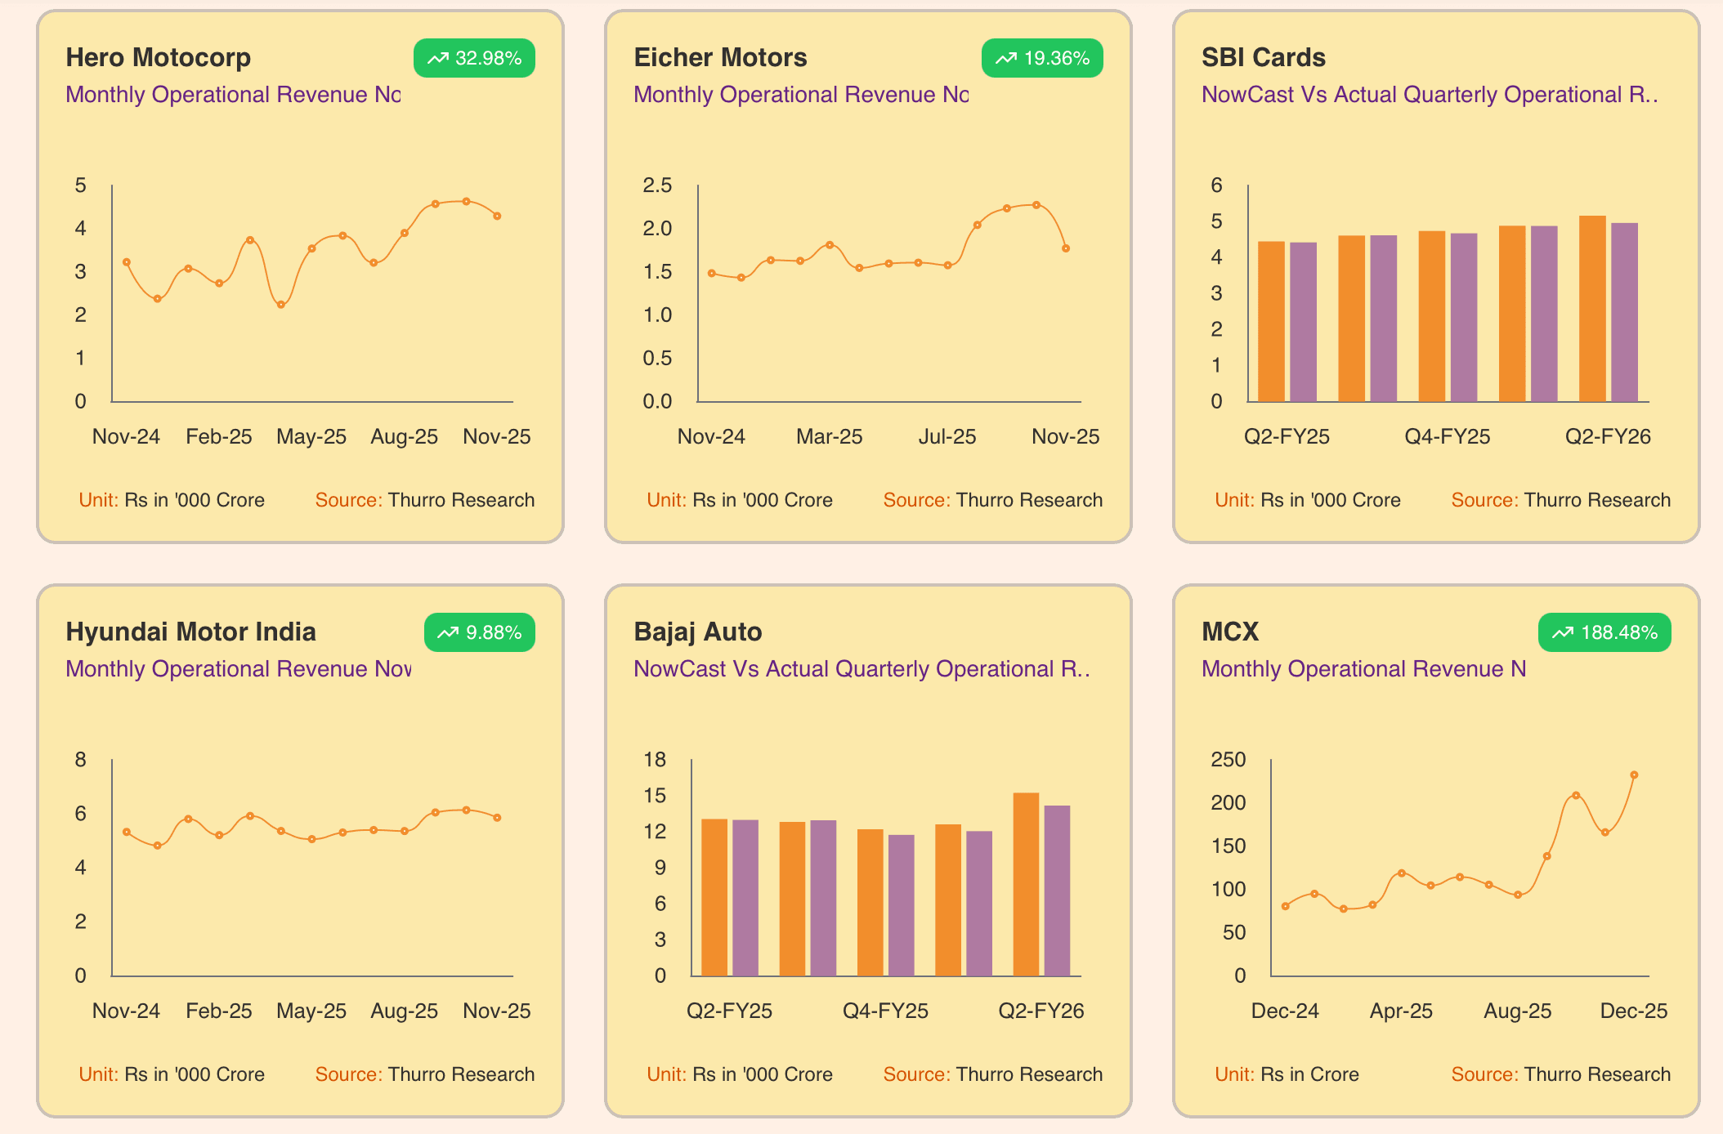
Task: Click Hyundai Motor India card title
Action: coord(190,632)
